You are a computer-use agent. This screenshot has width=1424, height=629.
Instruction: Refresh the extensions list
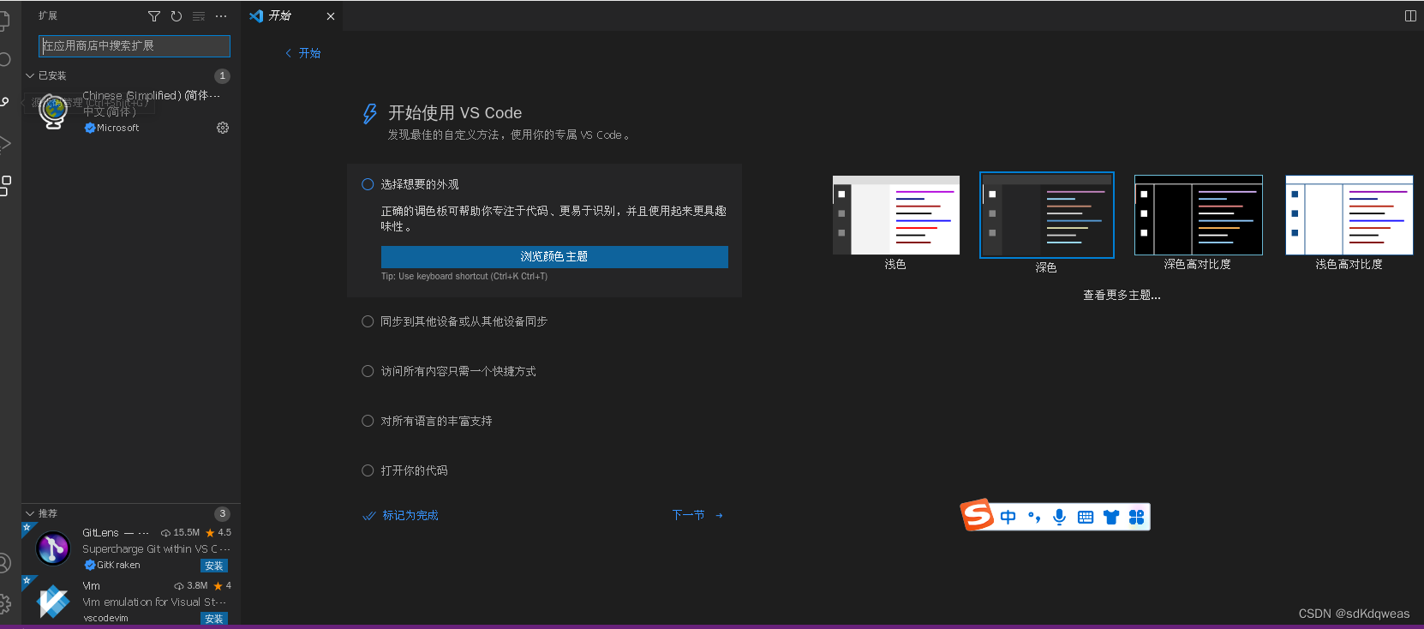177,16
